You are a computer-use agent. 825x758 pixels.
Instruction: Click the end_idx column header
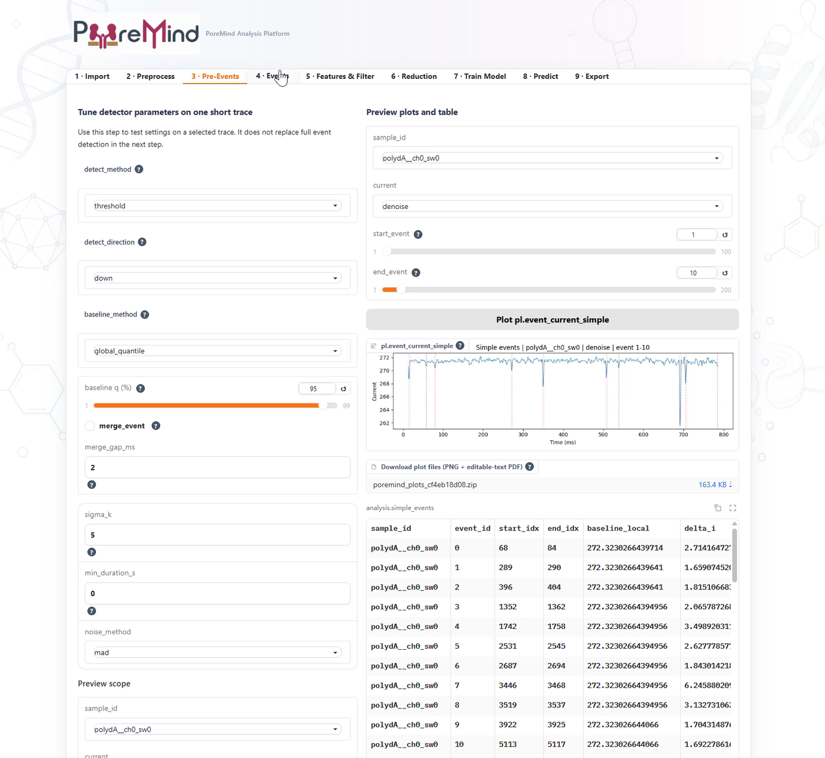point(563,528)
